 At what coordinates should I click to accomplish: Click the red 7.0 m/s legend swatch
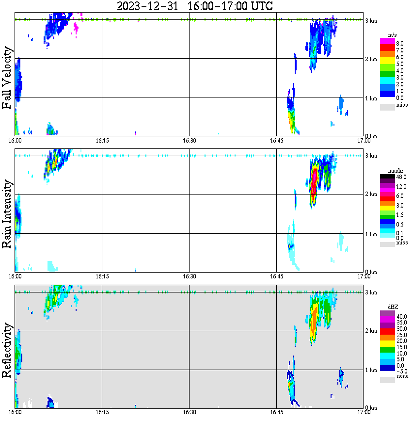click(387, 48)
